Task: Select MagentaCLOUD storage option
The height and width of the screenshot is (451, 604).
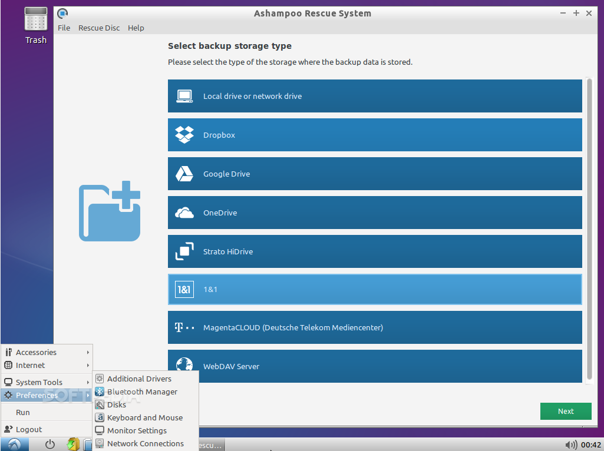Action: (375, 327)
